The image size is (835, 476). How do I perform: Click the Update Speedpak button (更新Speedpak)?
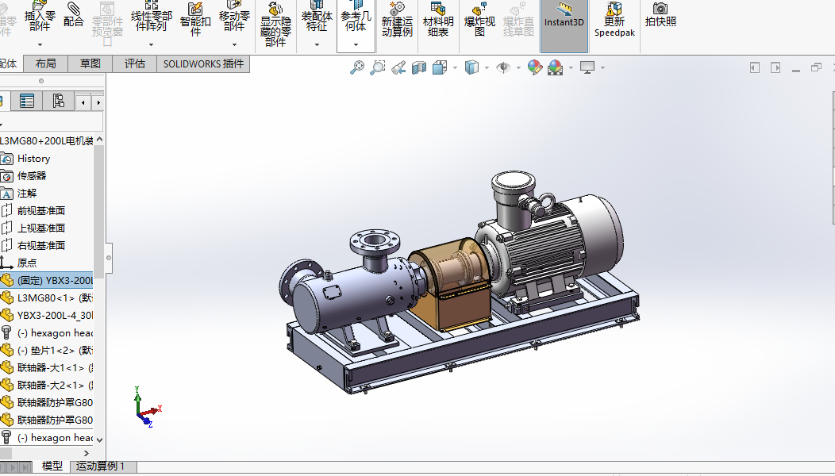coord(614,20)
